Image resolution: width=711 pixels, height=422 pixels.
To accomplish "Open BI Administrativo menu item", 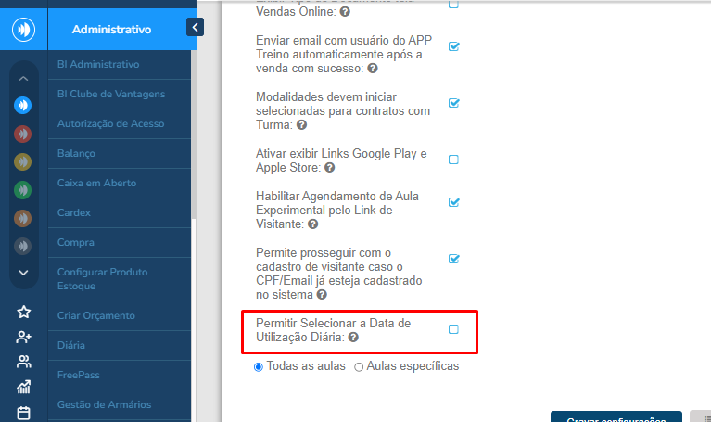I will pos(97,64).
